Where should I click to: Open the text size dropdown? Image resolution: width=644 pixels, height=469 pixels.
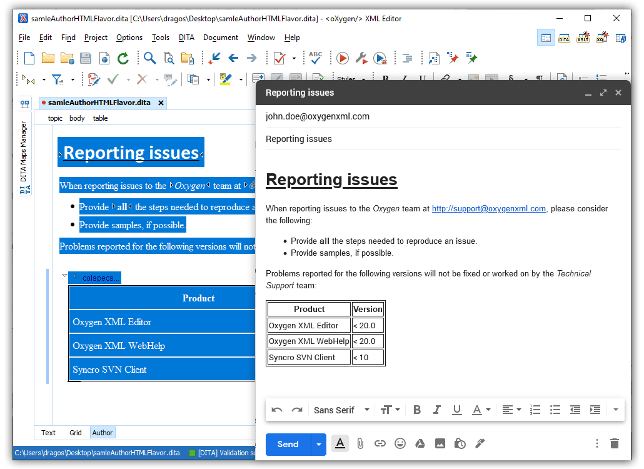[x=390, y=410]
